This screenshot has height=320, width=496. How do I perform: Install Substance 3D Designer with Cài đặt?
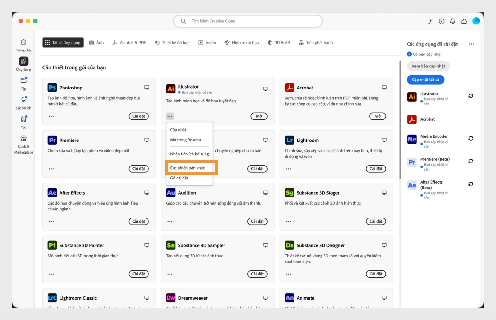pos(376,274)
